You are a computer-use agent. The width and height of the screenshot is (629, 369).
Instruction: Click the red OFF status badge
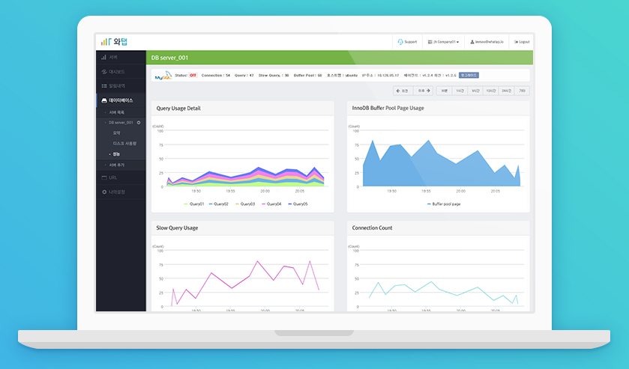[193, 76]
